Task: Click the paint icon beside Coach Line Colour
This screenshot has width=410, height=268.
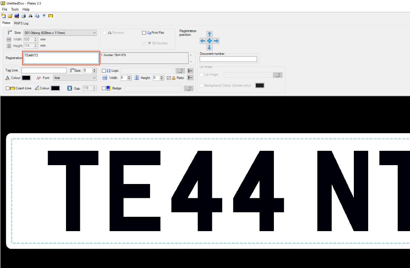Action: point(37,88)
